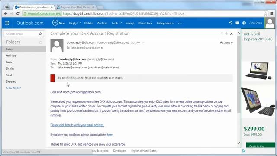Image resolution: width=277 pixels, height=156 pixels.
Task: Expand the Reply dropdown arrow
Action: [x=80, y=23]
